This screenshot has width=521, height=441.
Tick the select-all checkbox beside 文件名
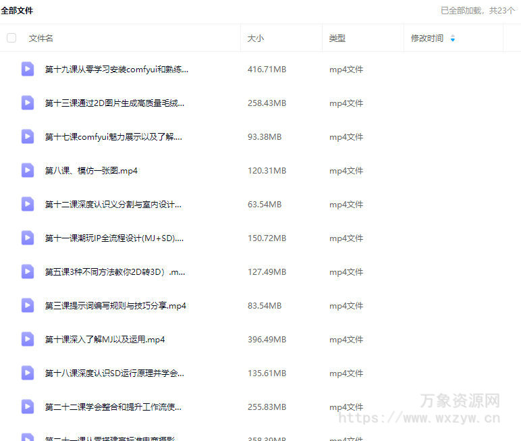coord(11,38)
